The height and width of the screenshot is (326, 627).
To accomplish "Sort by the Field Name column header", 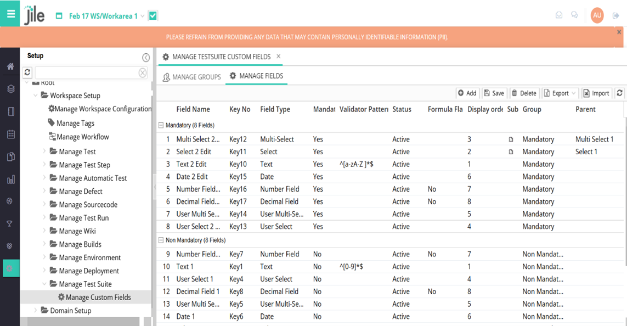I will (193, 109).
